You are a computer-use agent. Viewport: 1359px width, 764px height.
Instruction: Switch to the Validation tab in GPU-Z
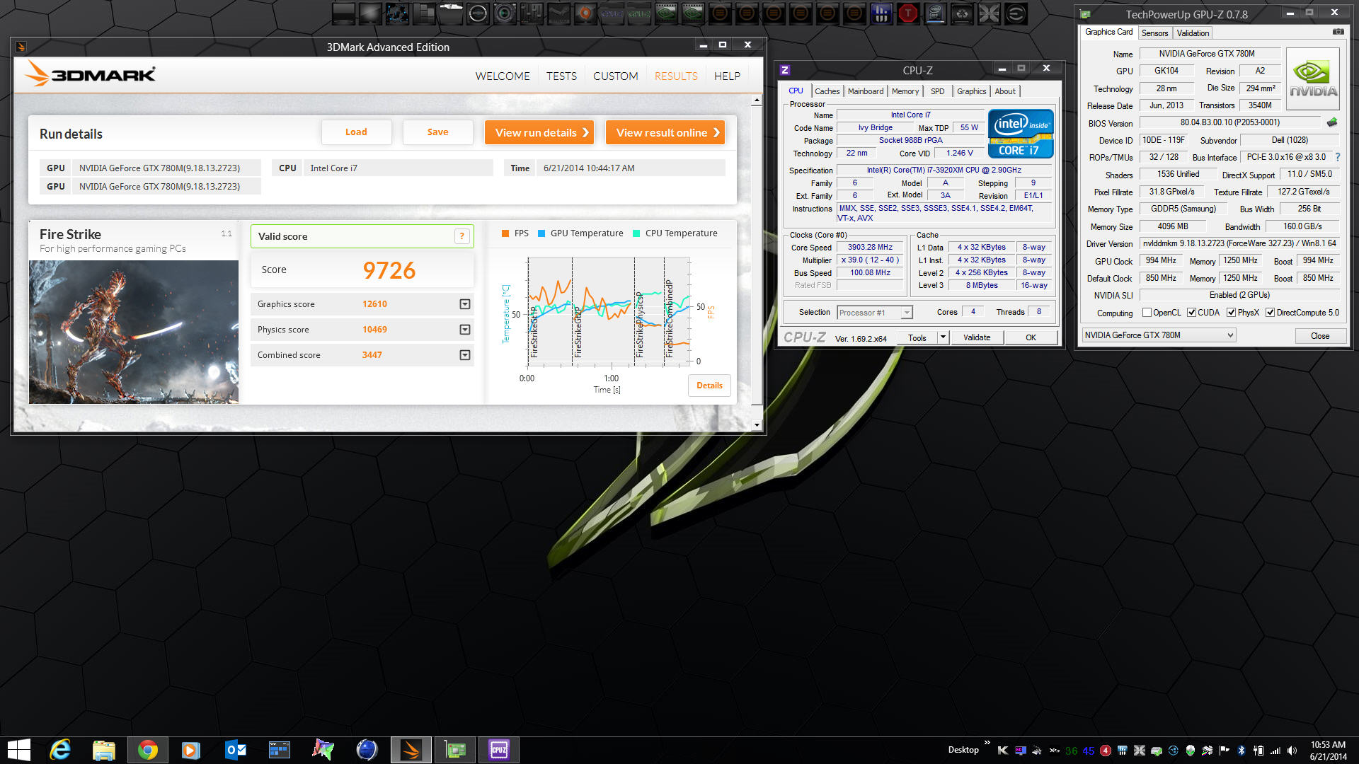tap(1193, 33)
